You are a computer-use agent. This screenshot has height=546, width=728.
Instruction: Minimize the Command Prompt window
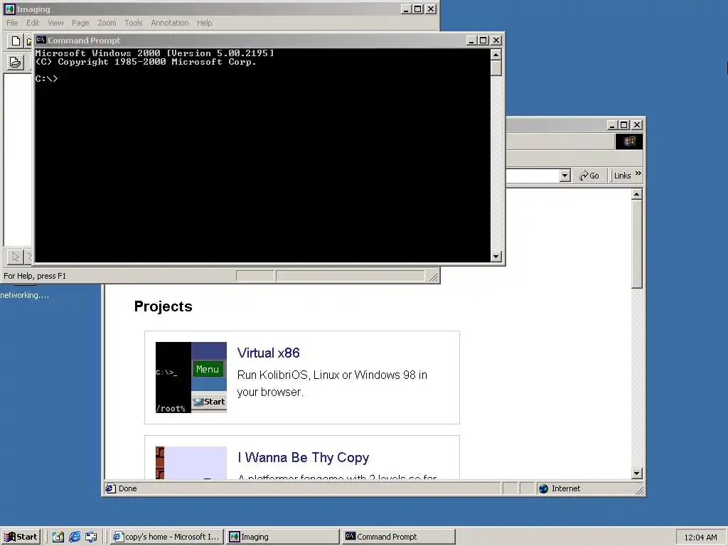(471, 41)
